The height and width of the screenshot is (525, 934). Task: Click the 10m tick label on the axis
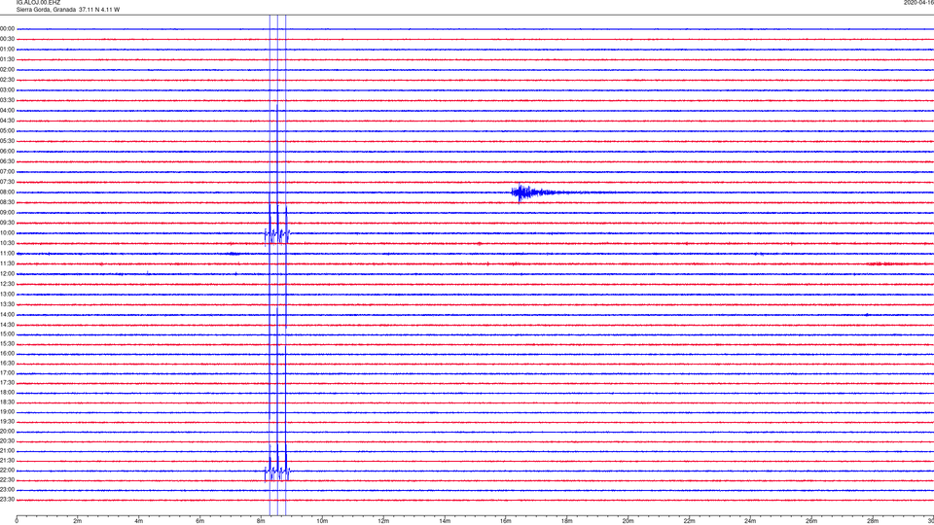click(322, 521)
